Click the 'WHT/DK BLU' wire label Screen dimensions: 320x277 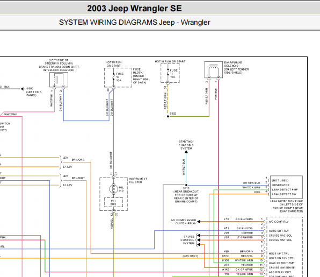point(251,183)
